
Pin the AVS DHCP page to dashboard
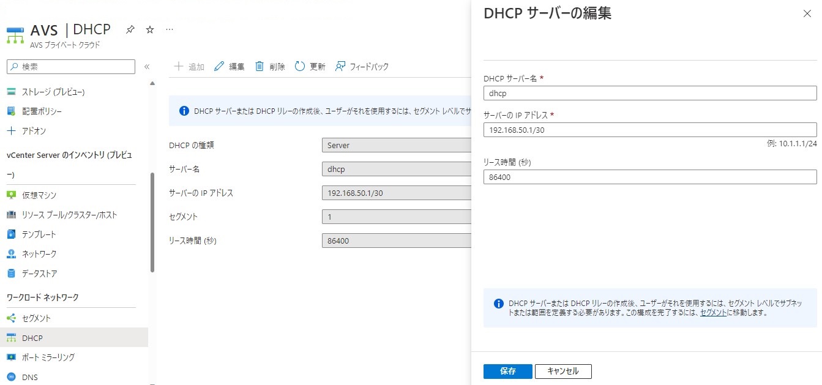[x=130, y=29]
